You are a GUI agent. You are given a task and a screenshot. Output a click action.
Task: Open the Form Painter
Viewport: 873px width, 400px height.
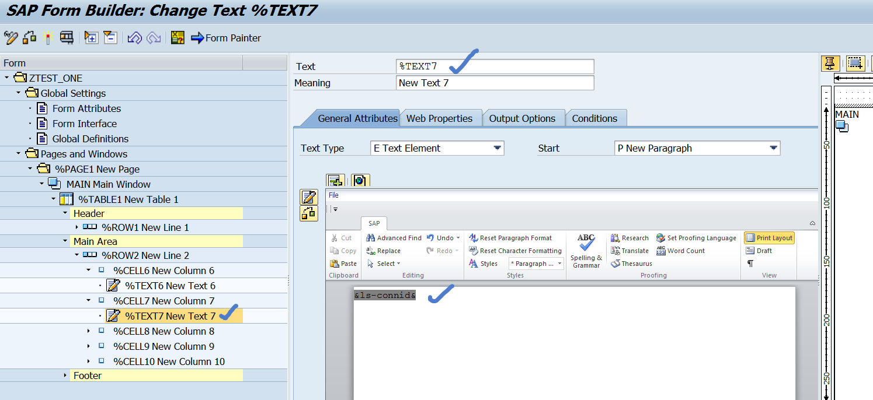tap(226, 38)
